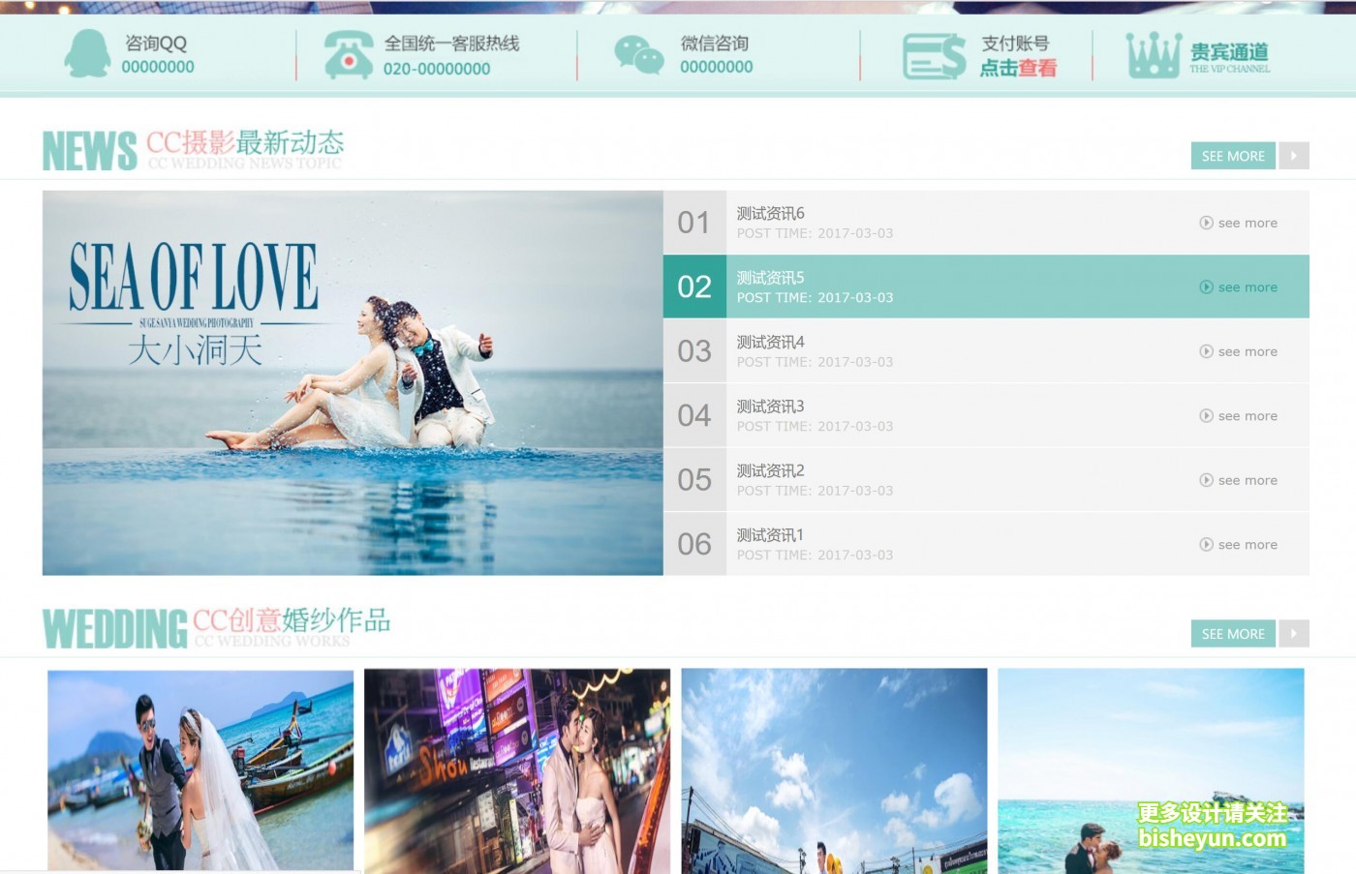Click the play icon beside 测试资讯1
This screenshot has width=1356, height=874.
1206,544
